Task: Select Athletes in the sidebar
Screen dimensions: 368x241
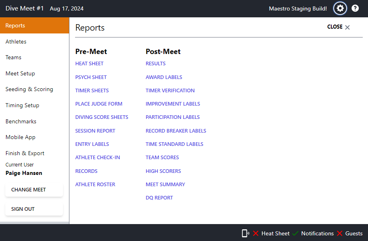Action: pos(16,42)
